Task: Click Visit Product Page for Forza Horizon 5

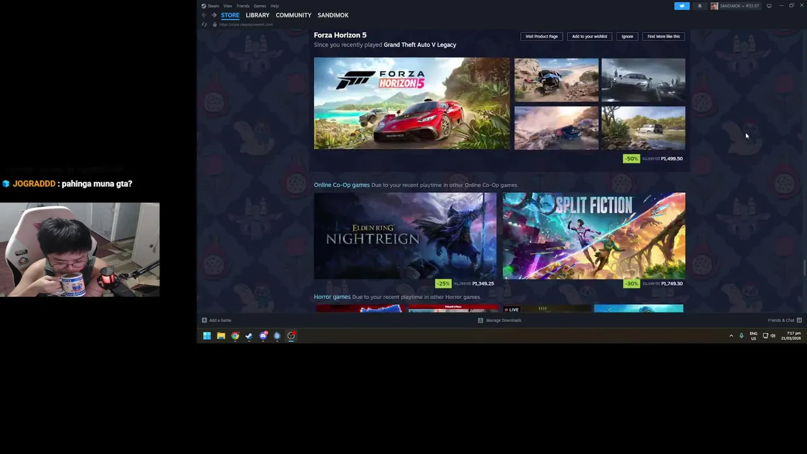Action: click(x=542, y=37)
